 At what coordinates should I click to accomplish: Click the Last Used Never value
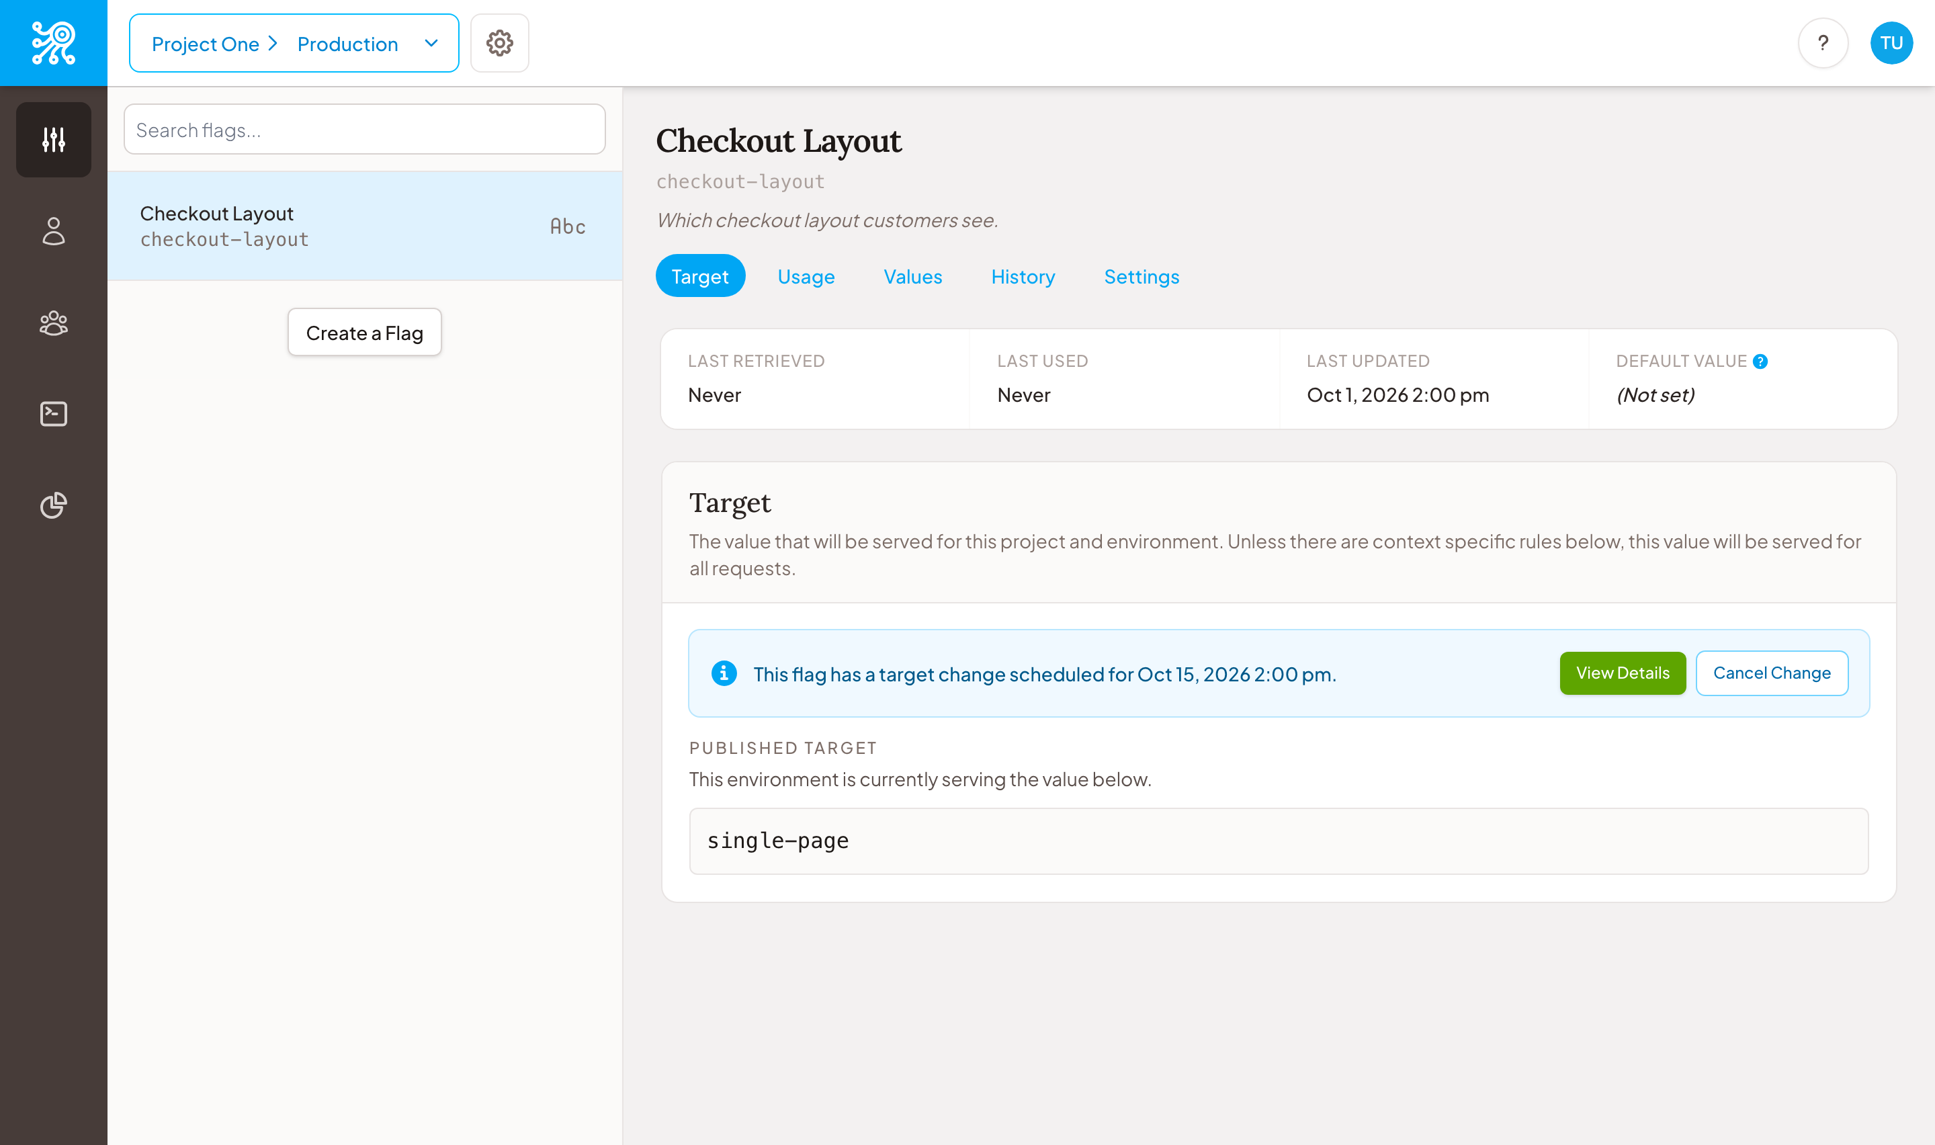1023,395
